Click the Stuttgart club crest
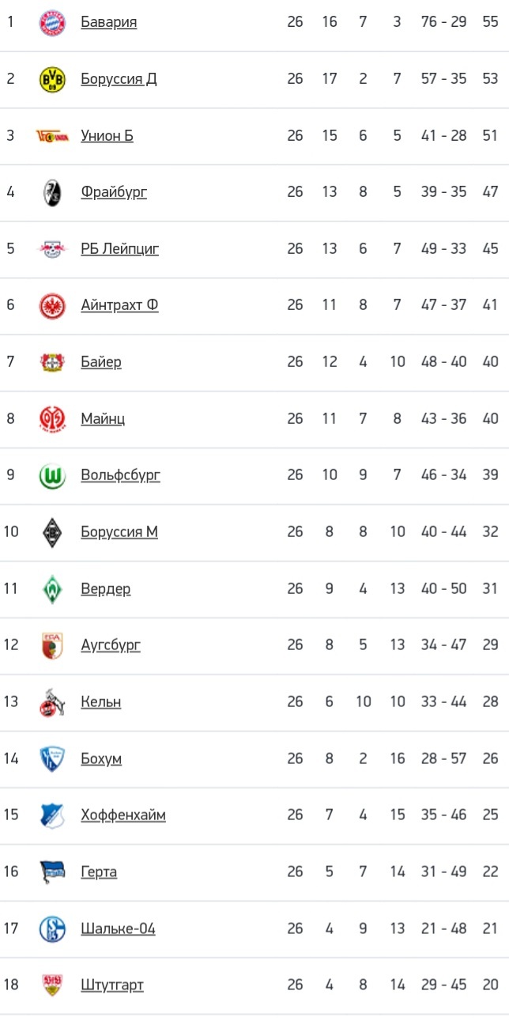The image size is (509, 1021). [53, 985]
